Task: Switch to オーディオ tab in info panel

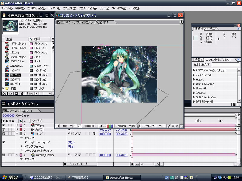Action: click(x=210, y=29)
